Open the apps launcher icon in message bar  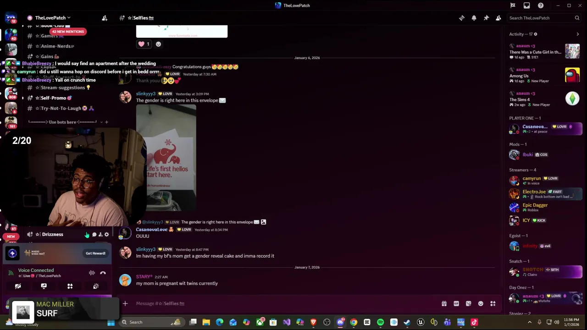click(493, 303)
